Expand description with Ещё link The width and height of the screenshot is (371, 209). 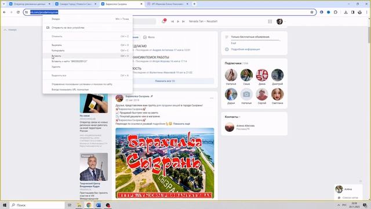pos(233,43)
